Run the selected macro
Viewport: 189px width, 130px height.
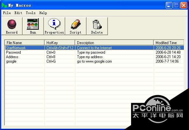[33, 26]
